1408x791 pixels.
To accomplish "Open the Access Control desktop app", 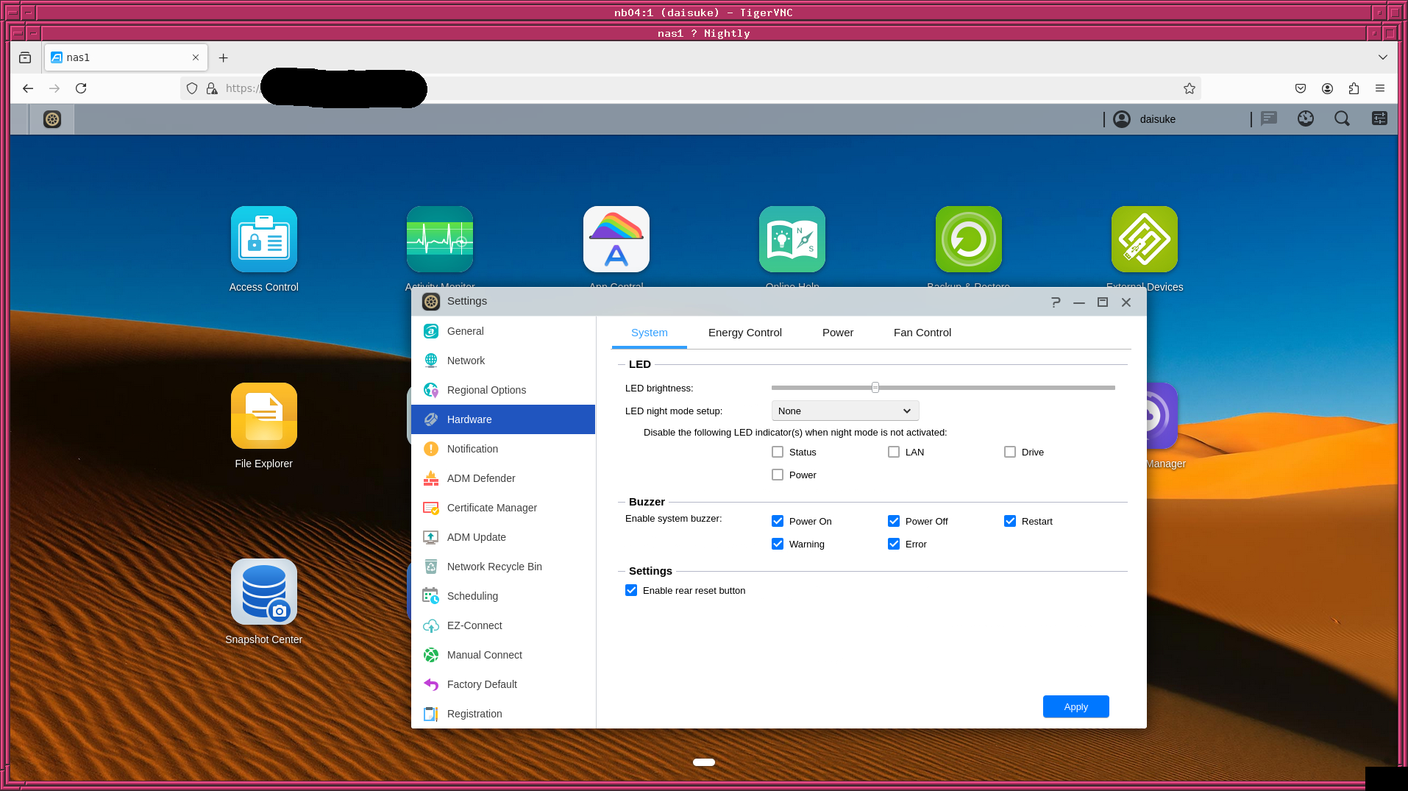I will 263,240.
